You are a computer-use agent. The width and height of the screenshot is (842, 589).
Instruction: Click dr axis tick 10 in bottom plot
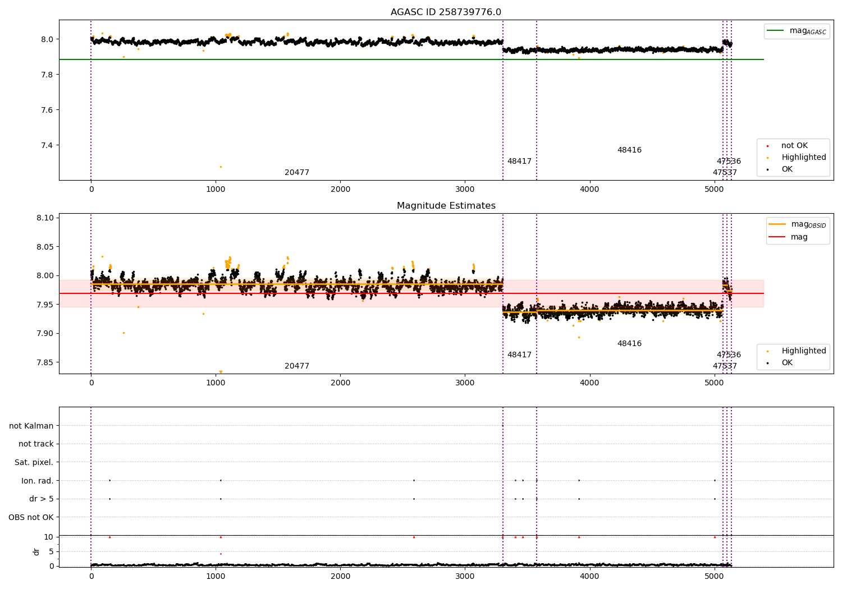click(49, 537)
